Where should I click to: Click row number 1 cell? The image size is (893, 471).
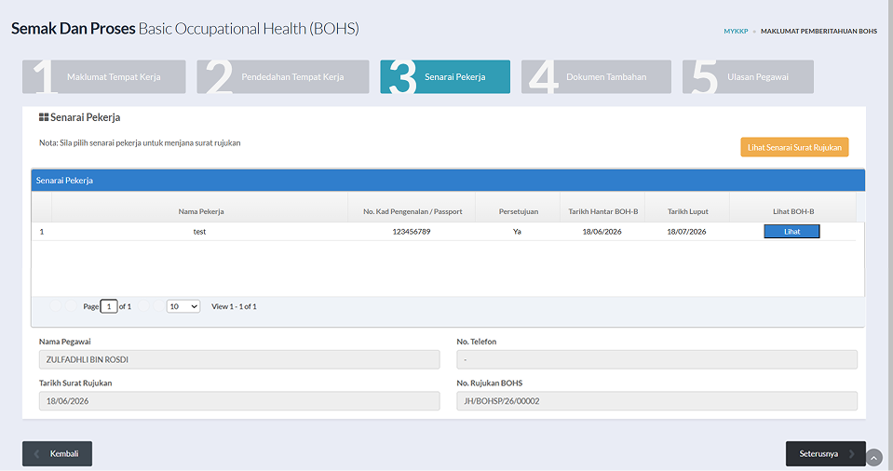tap(42, 232)
